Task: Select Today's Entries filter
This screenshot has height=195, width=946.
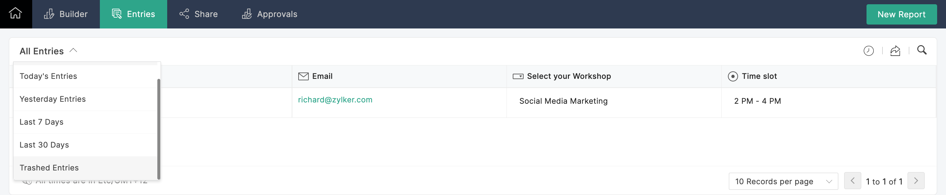Action: tap(49, 76)
